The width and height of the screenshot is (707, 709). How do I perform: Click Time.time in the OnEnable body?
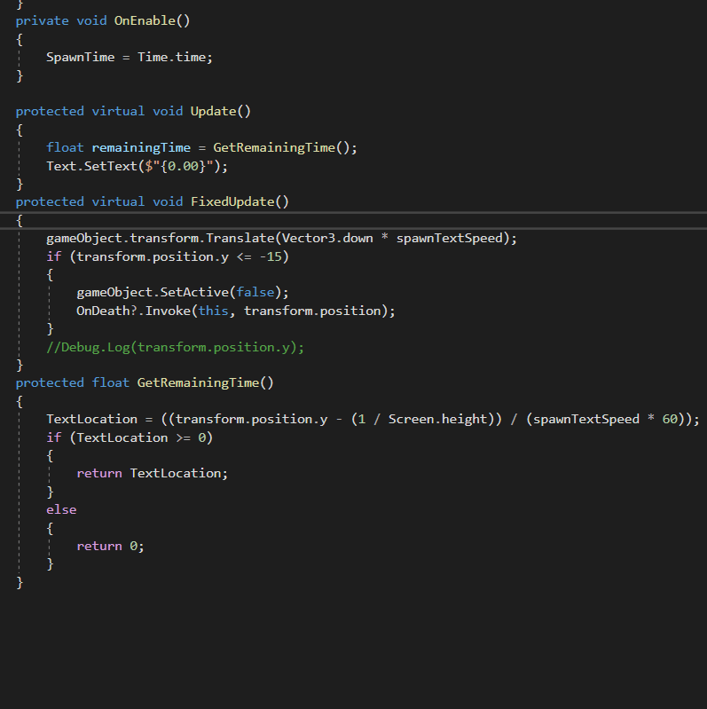coord(175,57)
